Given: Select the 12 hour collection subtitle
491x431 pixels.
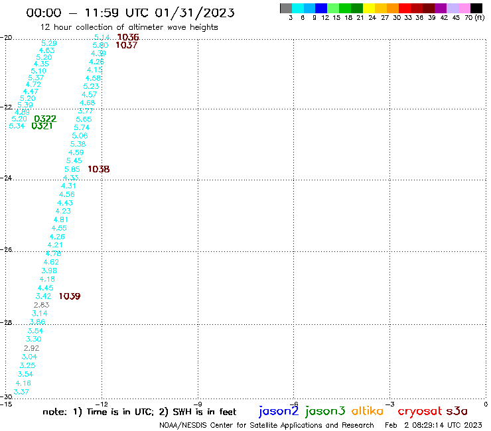Looking at the screenshot, I should pyautogui.click(x=129, y=27).
